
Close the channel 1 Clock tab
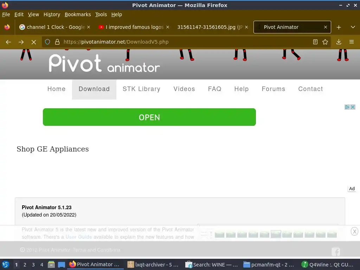pos(89,27)
